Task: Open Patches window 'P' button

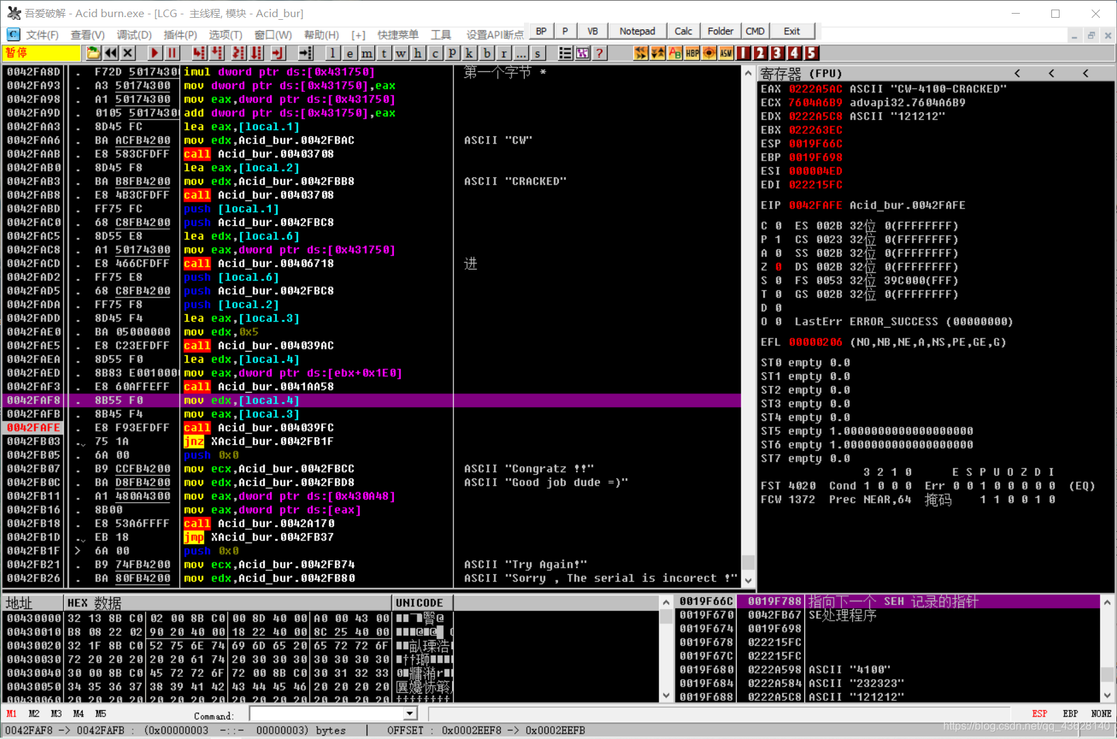Action: (x=452, y=53)
